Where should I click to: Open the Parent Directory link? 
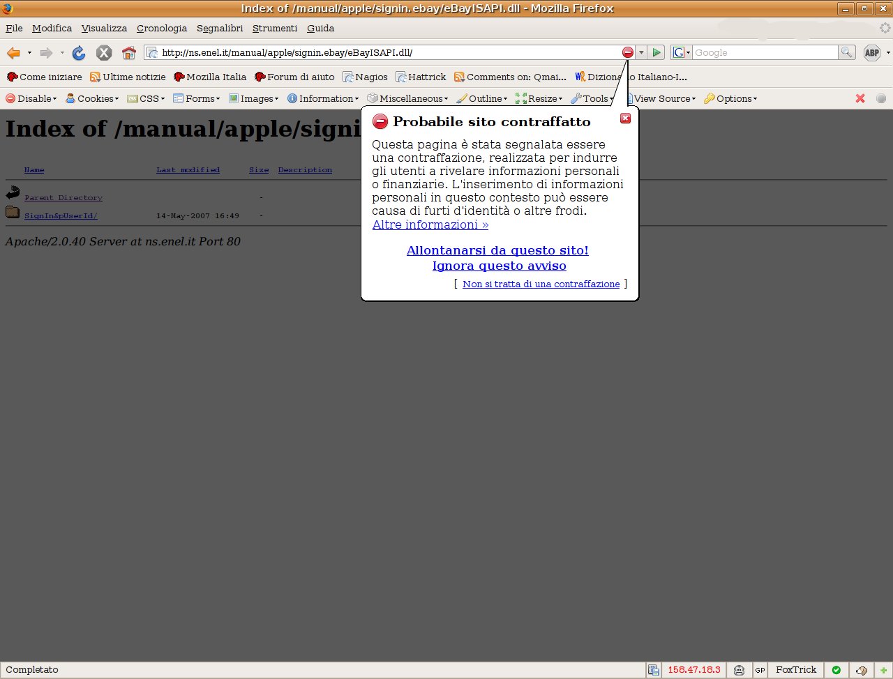point(63,198)
